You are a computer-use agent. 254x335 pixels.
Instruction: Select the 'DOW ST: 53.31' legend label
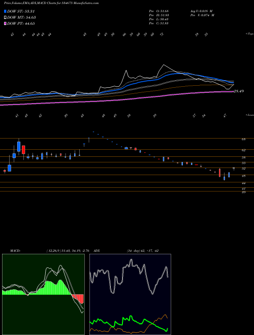click(x=21, y=11)
